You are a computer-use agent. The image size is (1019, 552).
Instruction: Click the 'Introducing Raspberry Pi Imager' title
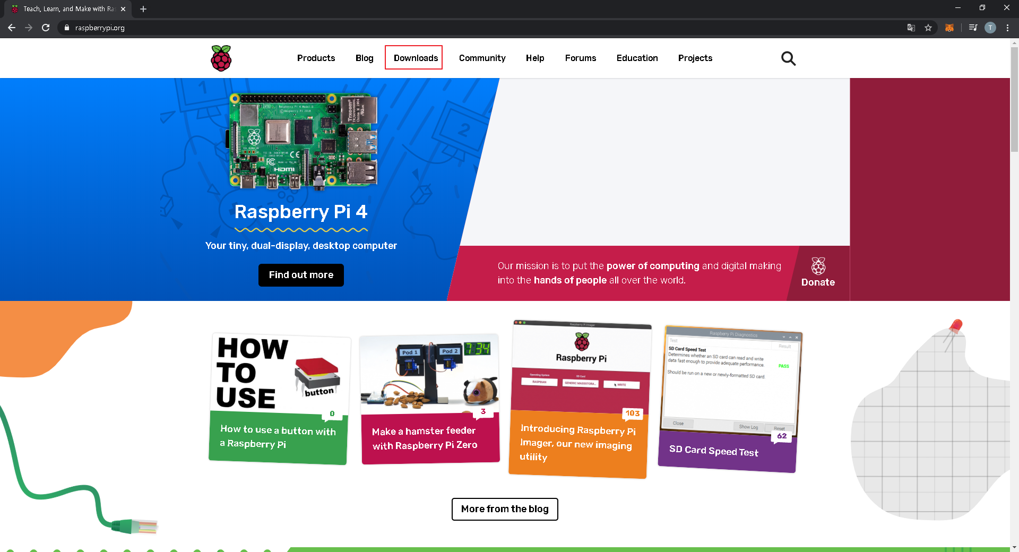click(x=577, y=443)
